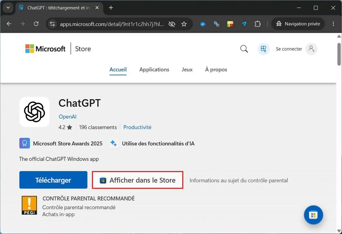Bookmark page with the star icon
This screenshot has width=342, height=234.
click(184, 24)
